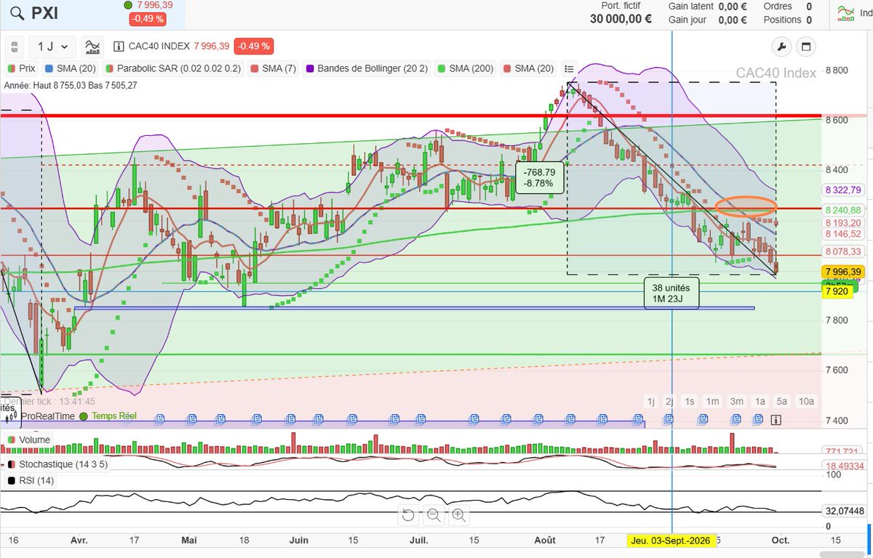Open chart settings wrench icon
Screen dimensions: 873x558
pyautogui.click(x=781, y=48)
